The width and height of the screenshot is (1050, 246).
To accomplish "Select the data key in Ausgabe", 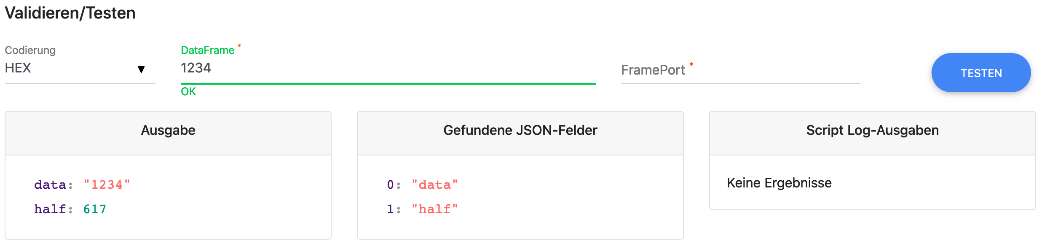I will click(50, 185).
